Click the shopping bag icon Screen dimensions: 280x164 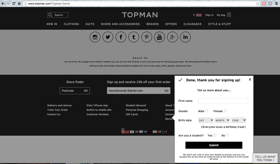[229, 15]
